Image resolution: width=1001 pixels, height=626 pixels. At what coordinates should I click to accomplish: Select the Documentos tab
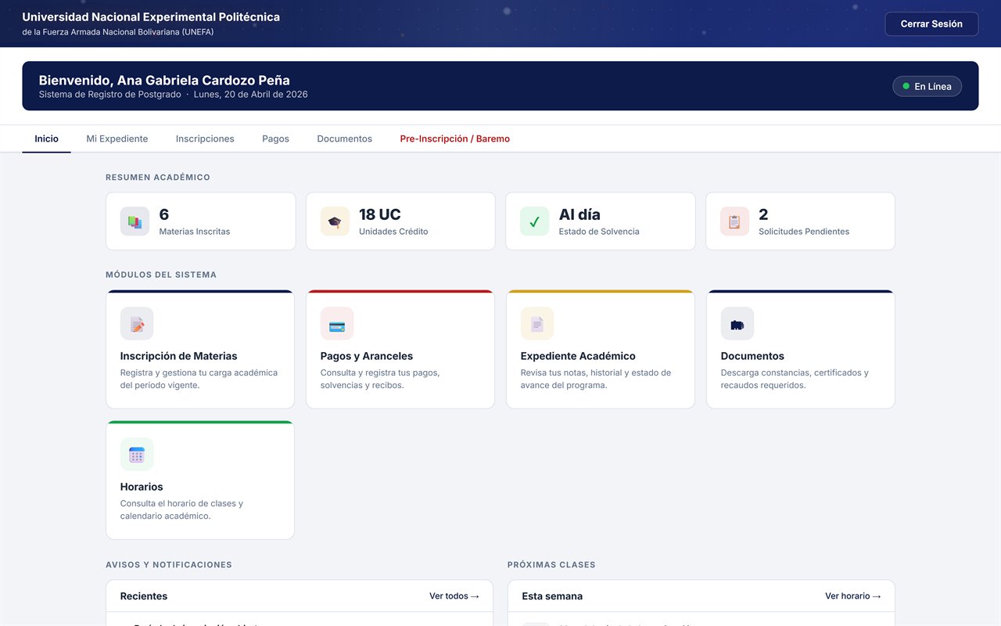pyautogui.click(x=344, y=139)
